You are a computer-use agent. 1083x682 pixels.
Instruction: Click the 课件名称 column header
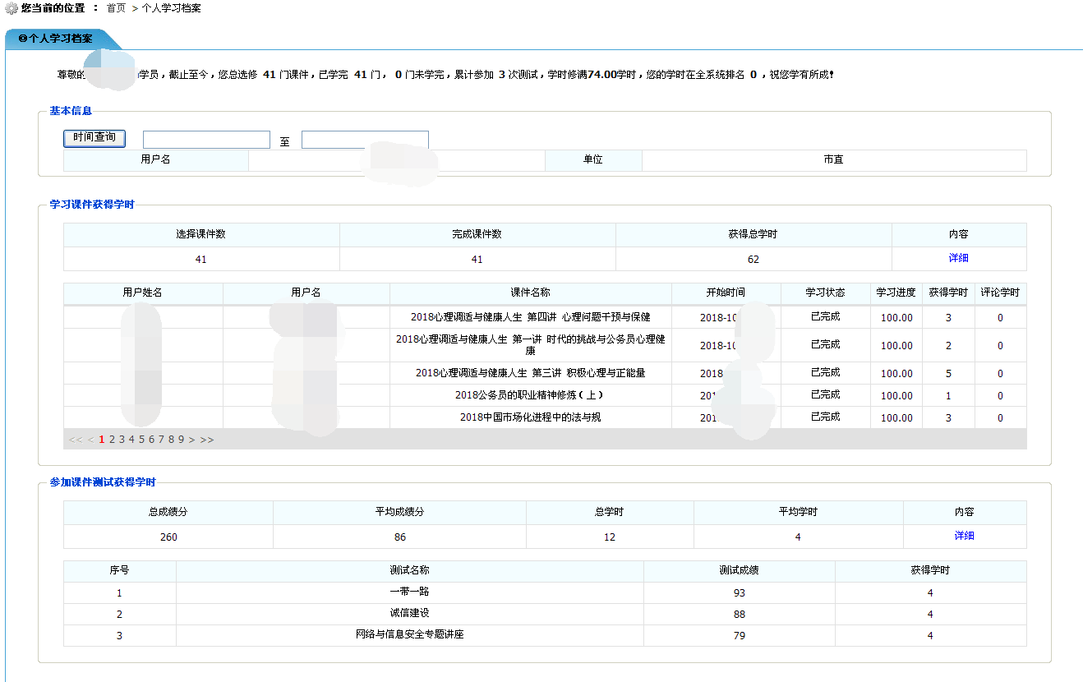530,293
